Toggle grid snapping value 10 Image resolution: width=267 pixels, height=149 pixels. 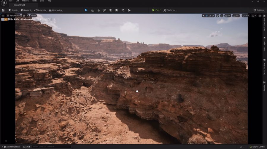[x=228, y=16]
